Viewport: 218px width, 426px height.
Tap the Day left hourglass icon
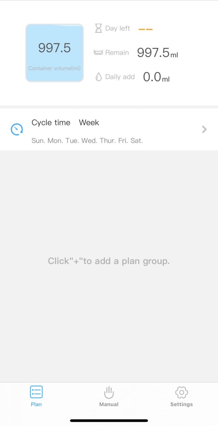[98, 28]
